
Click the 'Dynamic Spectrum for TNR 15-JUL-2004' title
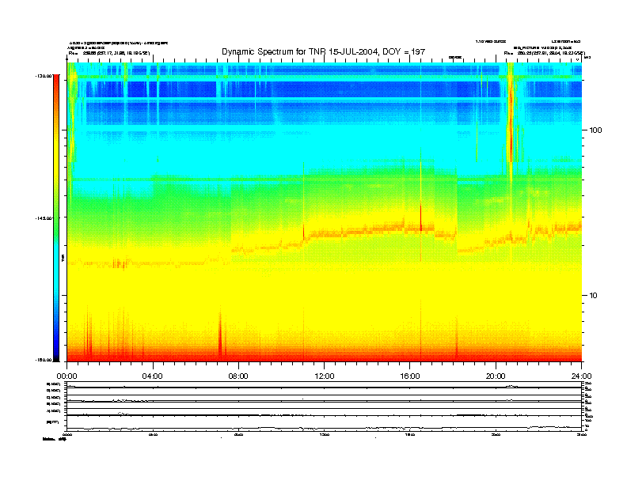pyautogui.click(x=323, y=51)
